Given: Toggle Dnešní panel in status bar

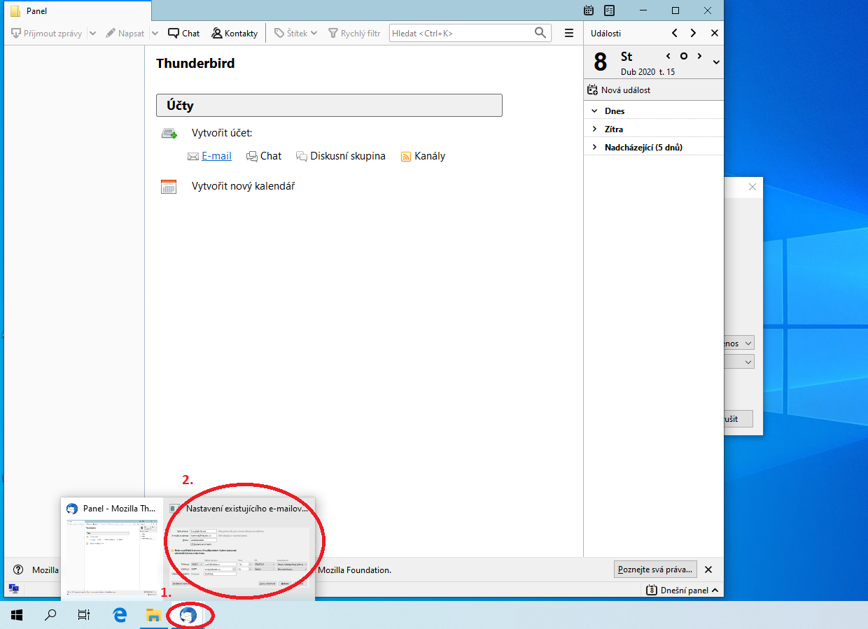Looking at the screenshot, I should (682, 591).
